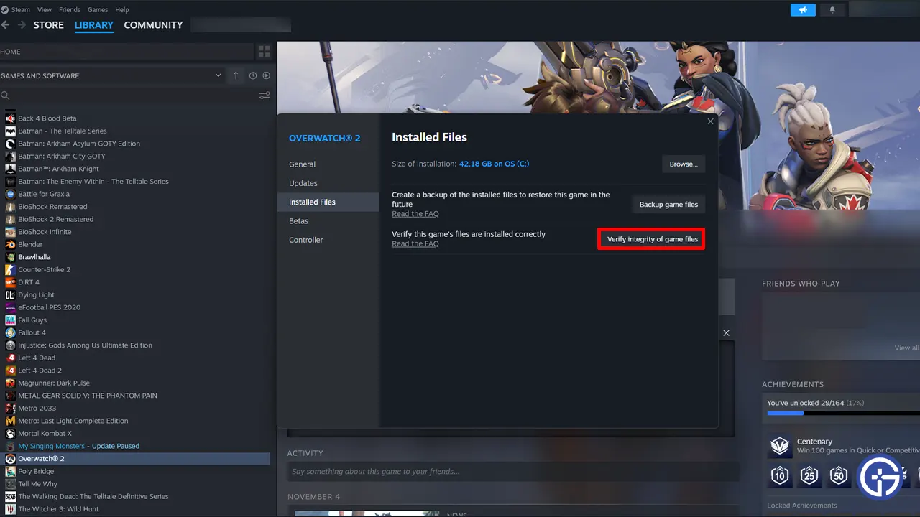Open the notifications bell
Viewport: 920px width, 517px height.
[832, 10]
